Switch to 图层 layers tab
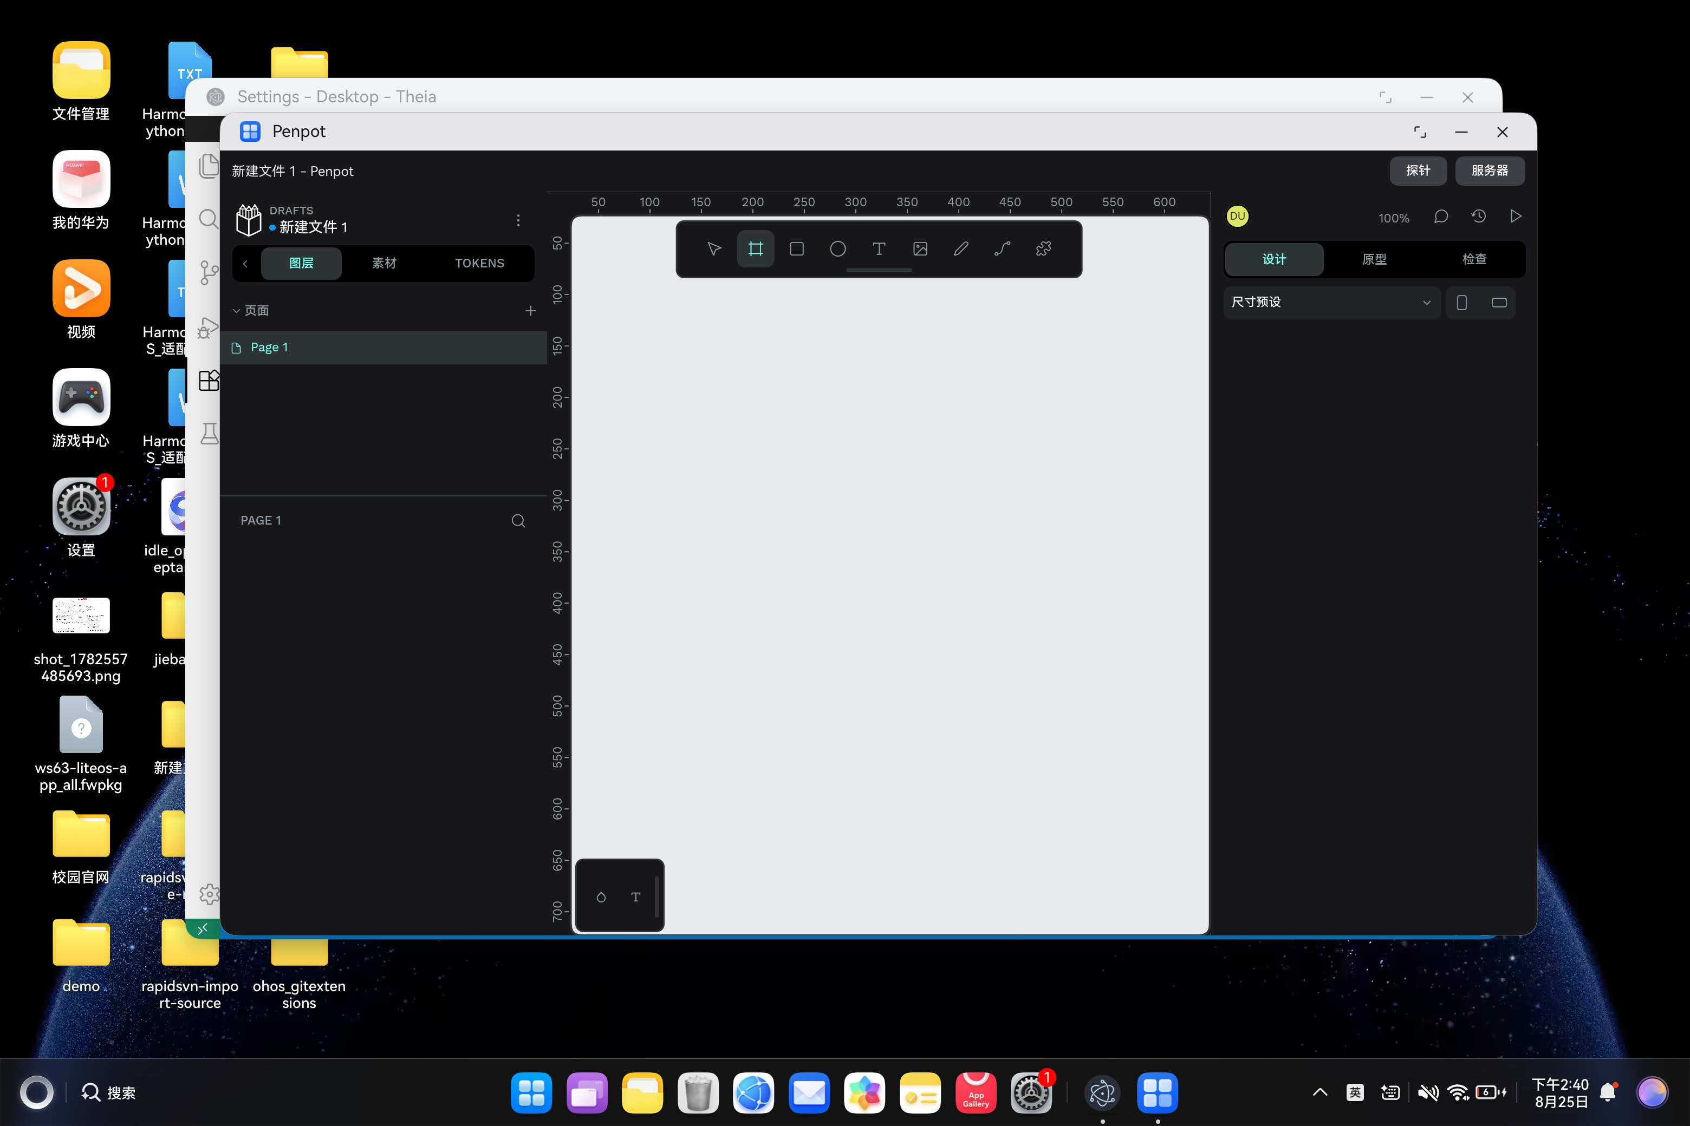 (301, 264)
